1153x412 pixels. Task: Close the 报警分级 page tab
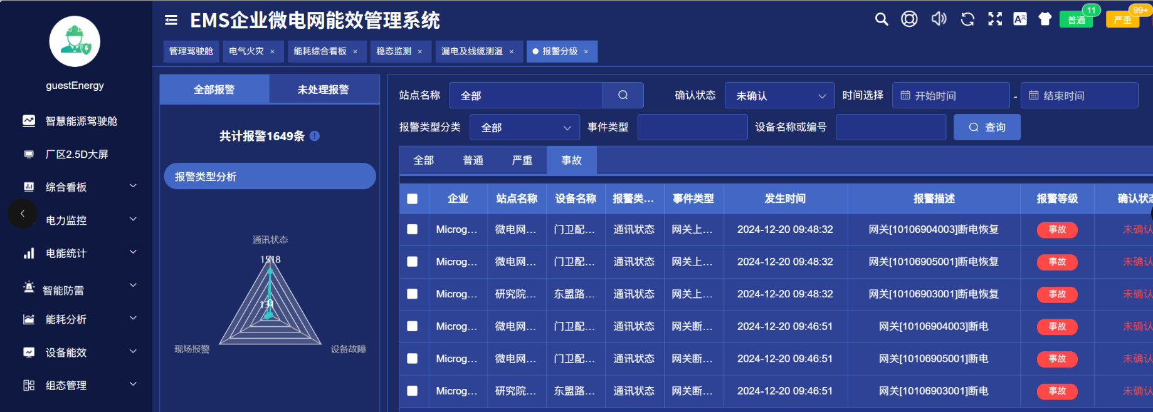tap(586, 52)
